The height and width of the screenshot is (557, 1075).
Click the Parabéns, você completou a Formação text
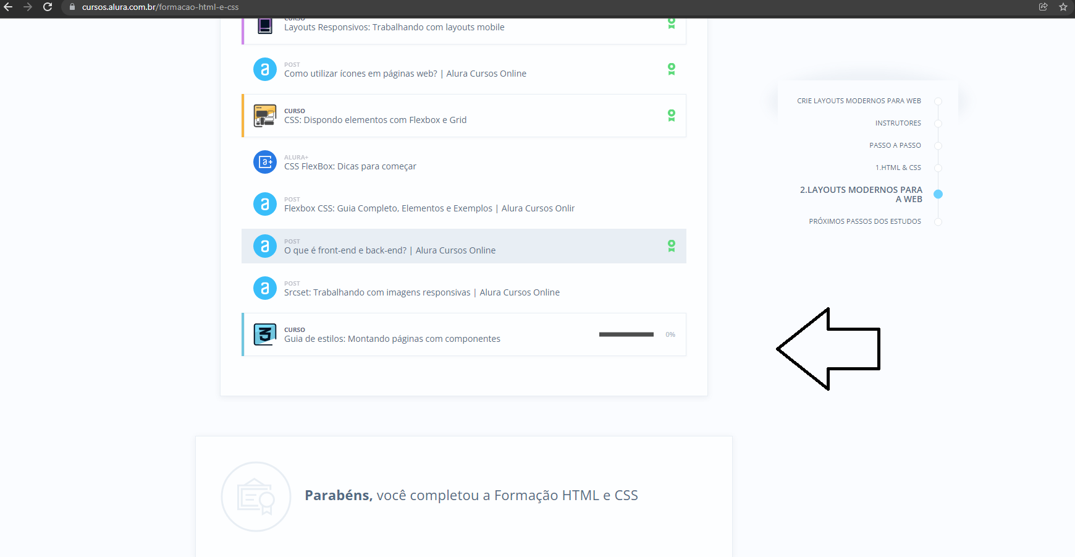pyautogui.click(x=471, y=495)
